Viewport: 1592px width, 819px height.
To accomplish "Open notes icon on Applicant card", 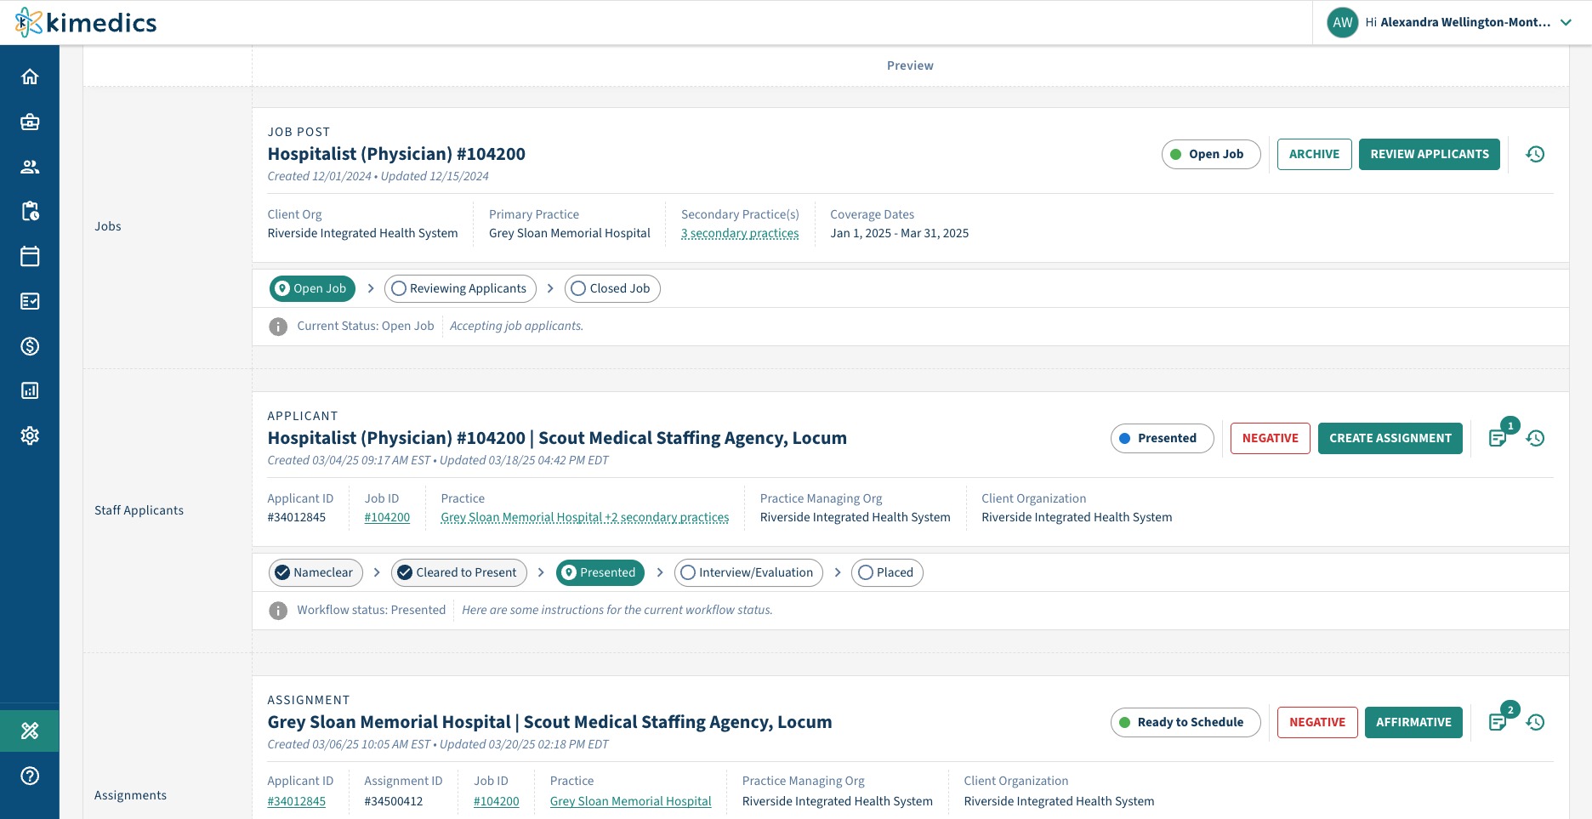I will (1498, 438).
